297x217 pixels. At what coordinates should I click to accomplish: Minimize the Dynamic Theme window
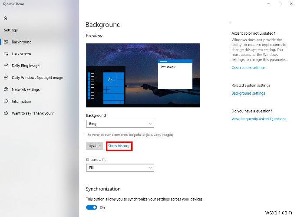pyautogui.click(x=269, y=4)
